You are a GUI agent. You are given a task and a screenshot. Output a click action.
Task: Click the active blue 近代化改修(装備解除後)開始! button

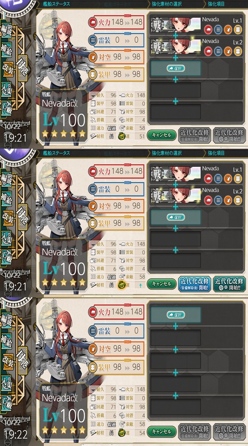pos(195,284)
